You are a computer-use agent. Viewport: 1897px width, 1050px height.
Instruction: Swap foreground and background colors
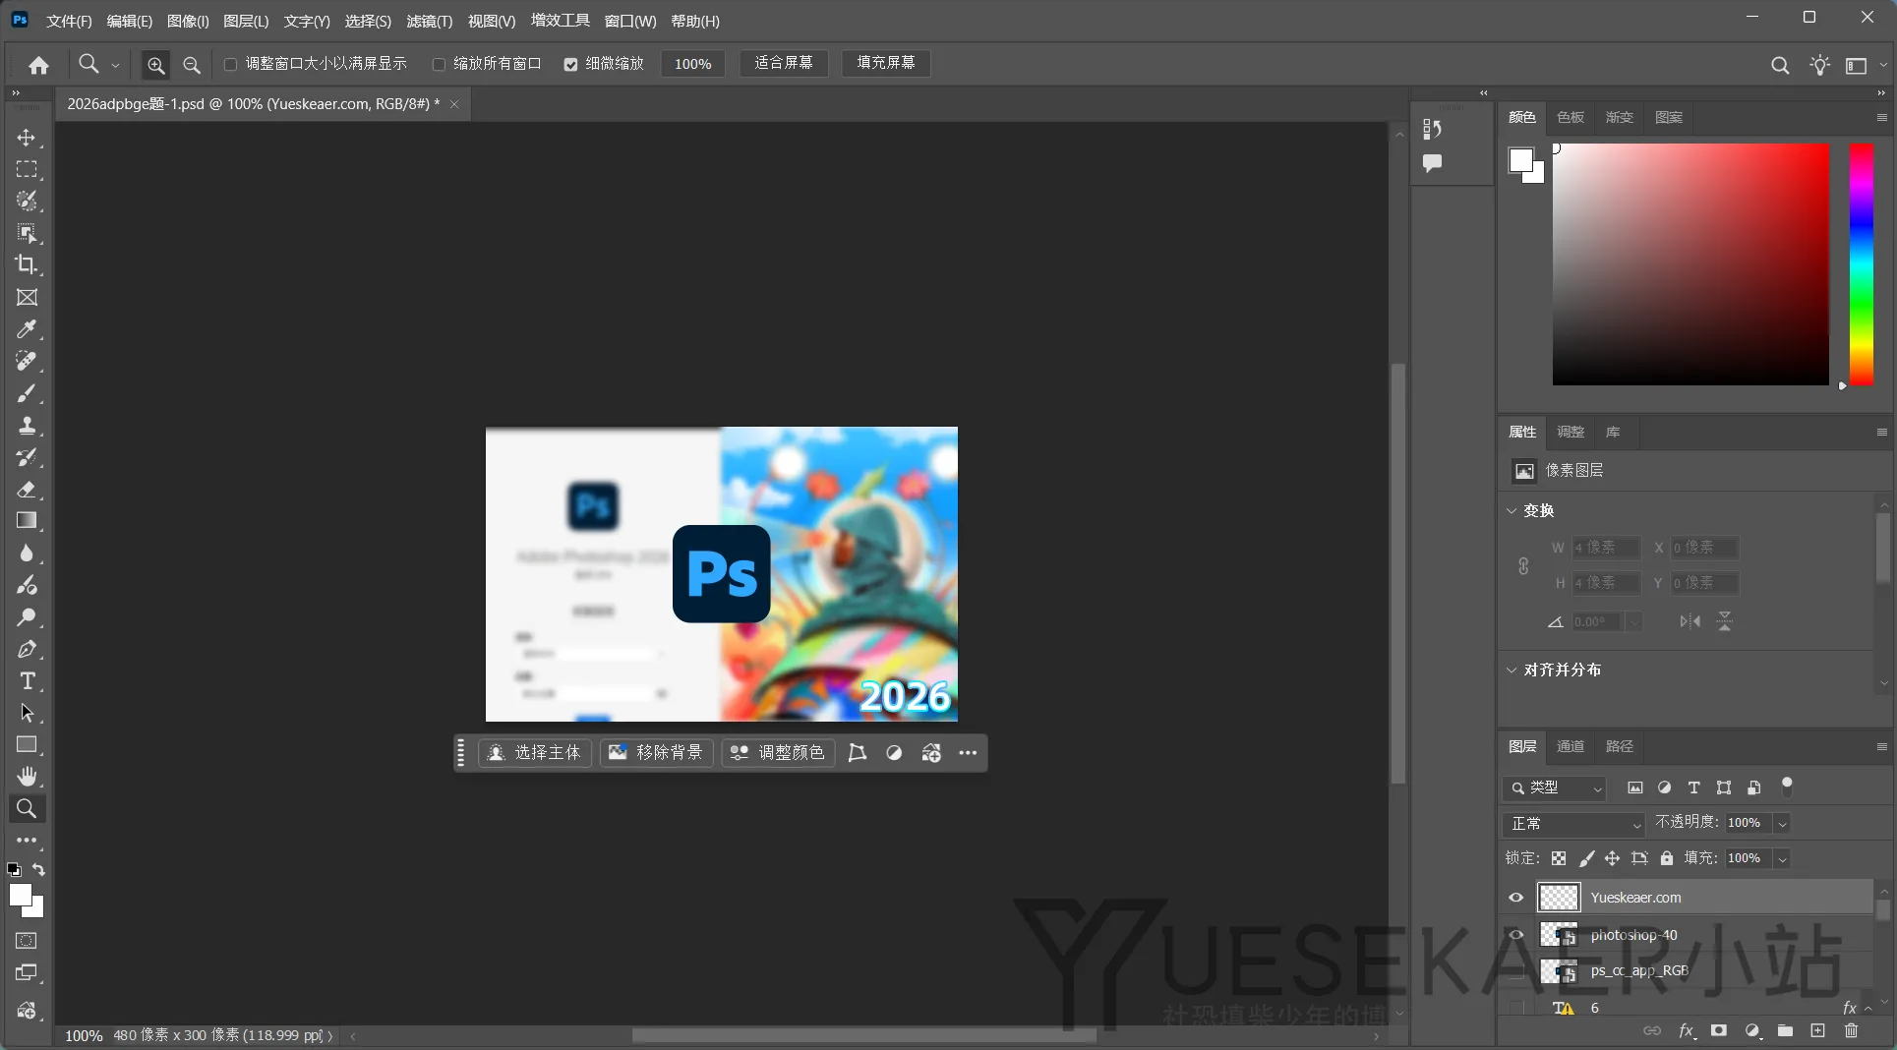coord(38,869)
